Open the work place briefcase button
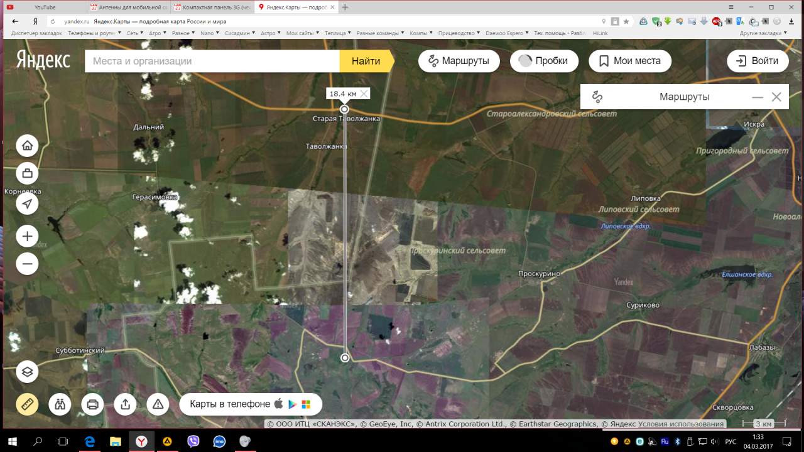The width and height of the screenshot is (804, 452). pos(27,173)
